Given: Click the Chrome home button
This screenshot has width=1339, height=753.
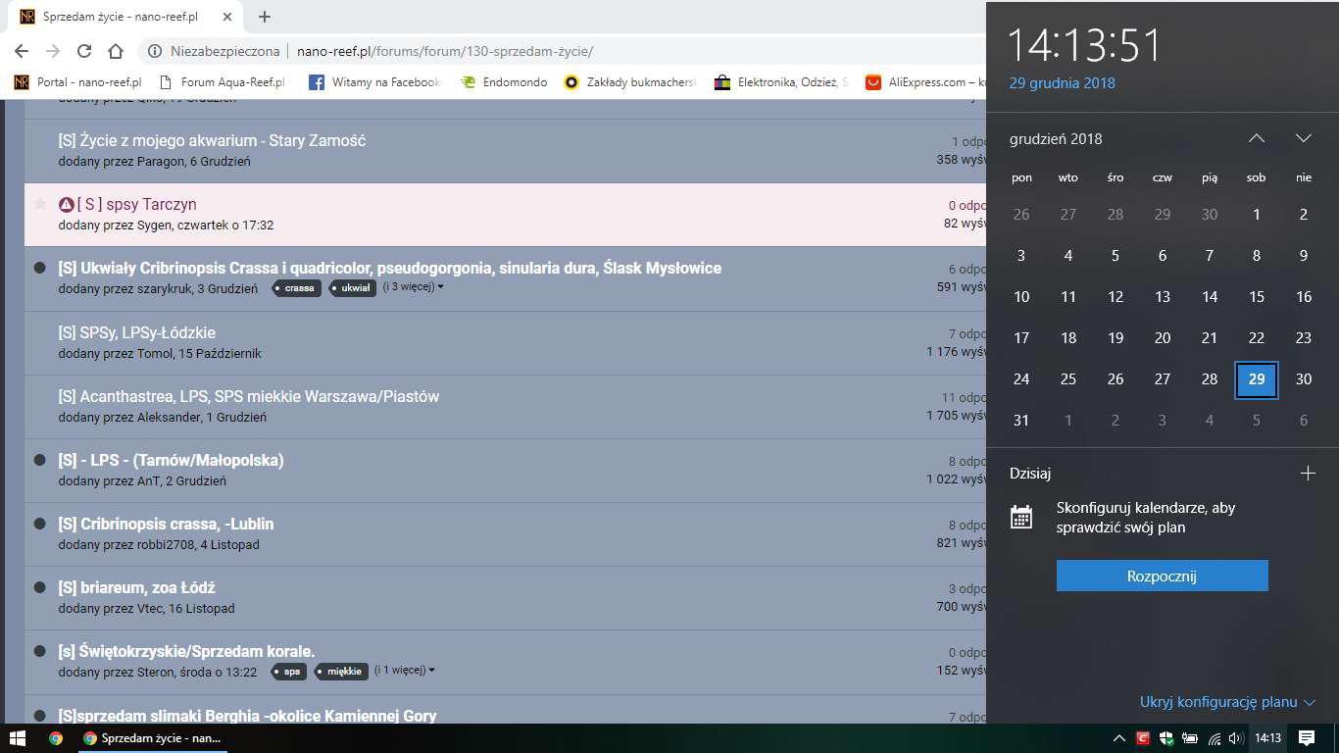Looking at the screenshot, I should pos(116,51).
